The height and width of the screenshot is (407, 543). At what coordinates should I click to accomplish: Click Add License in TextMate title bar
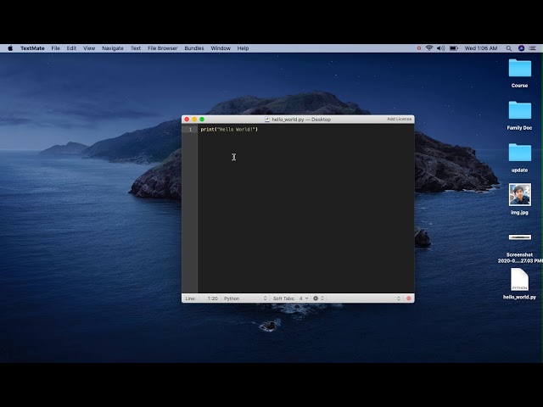pos(399,119)
